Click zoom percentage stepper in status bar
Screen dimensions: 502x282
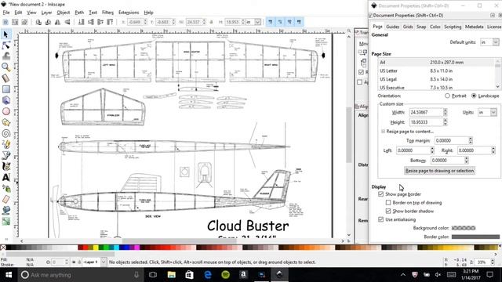pos(493,262)
